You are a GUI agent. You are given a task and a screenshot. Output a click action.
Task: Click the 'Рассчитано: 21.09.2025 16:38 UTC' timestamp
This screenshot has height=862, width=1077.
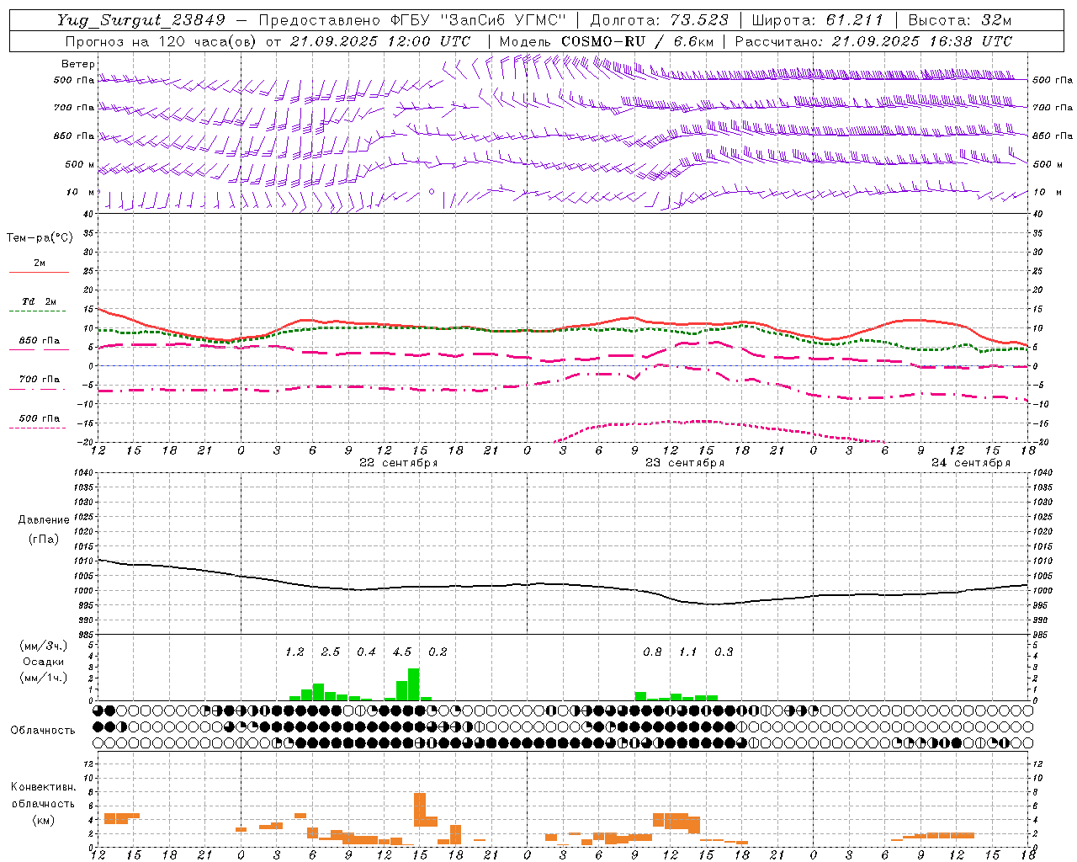click(x=873, y=41)
